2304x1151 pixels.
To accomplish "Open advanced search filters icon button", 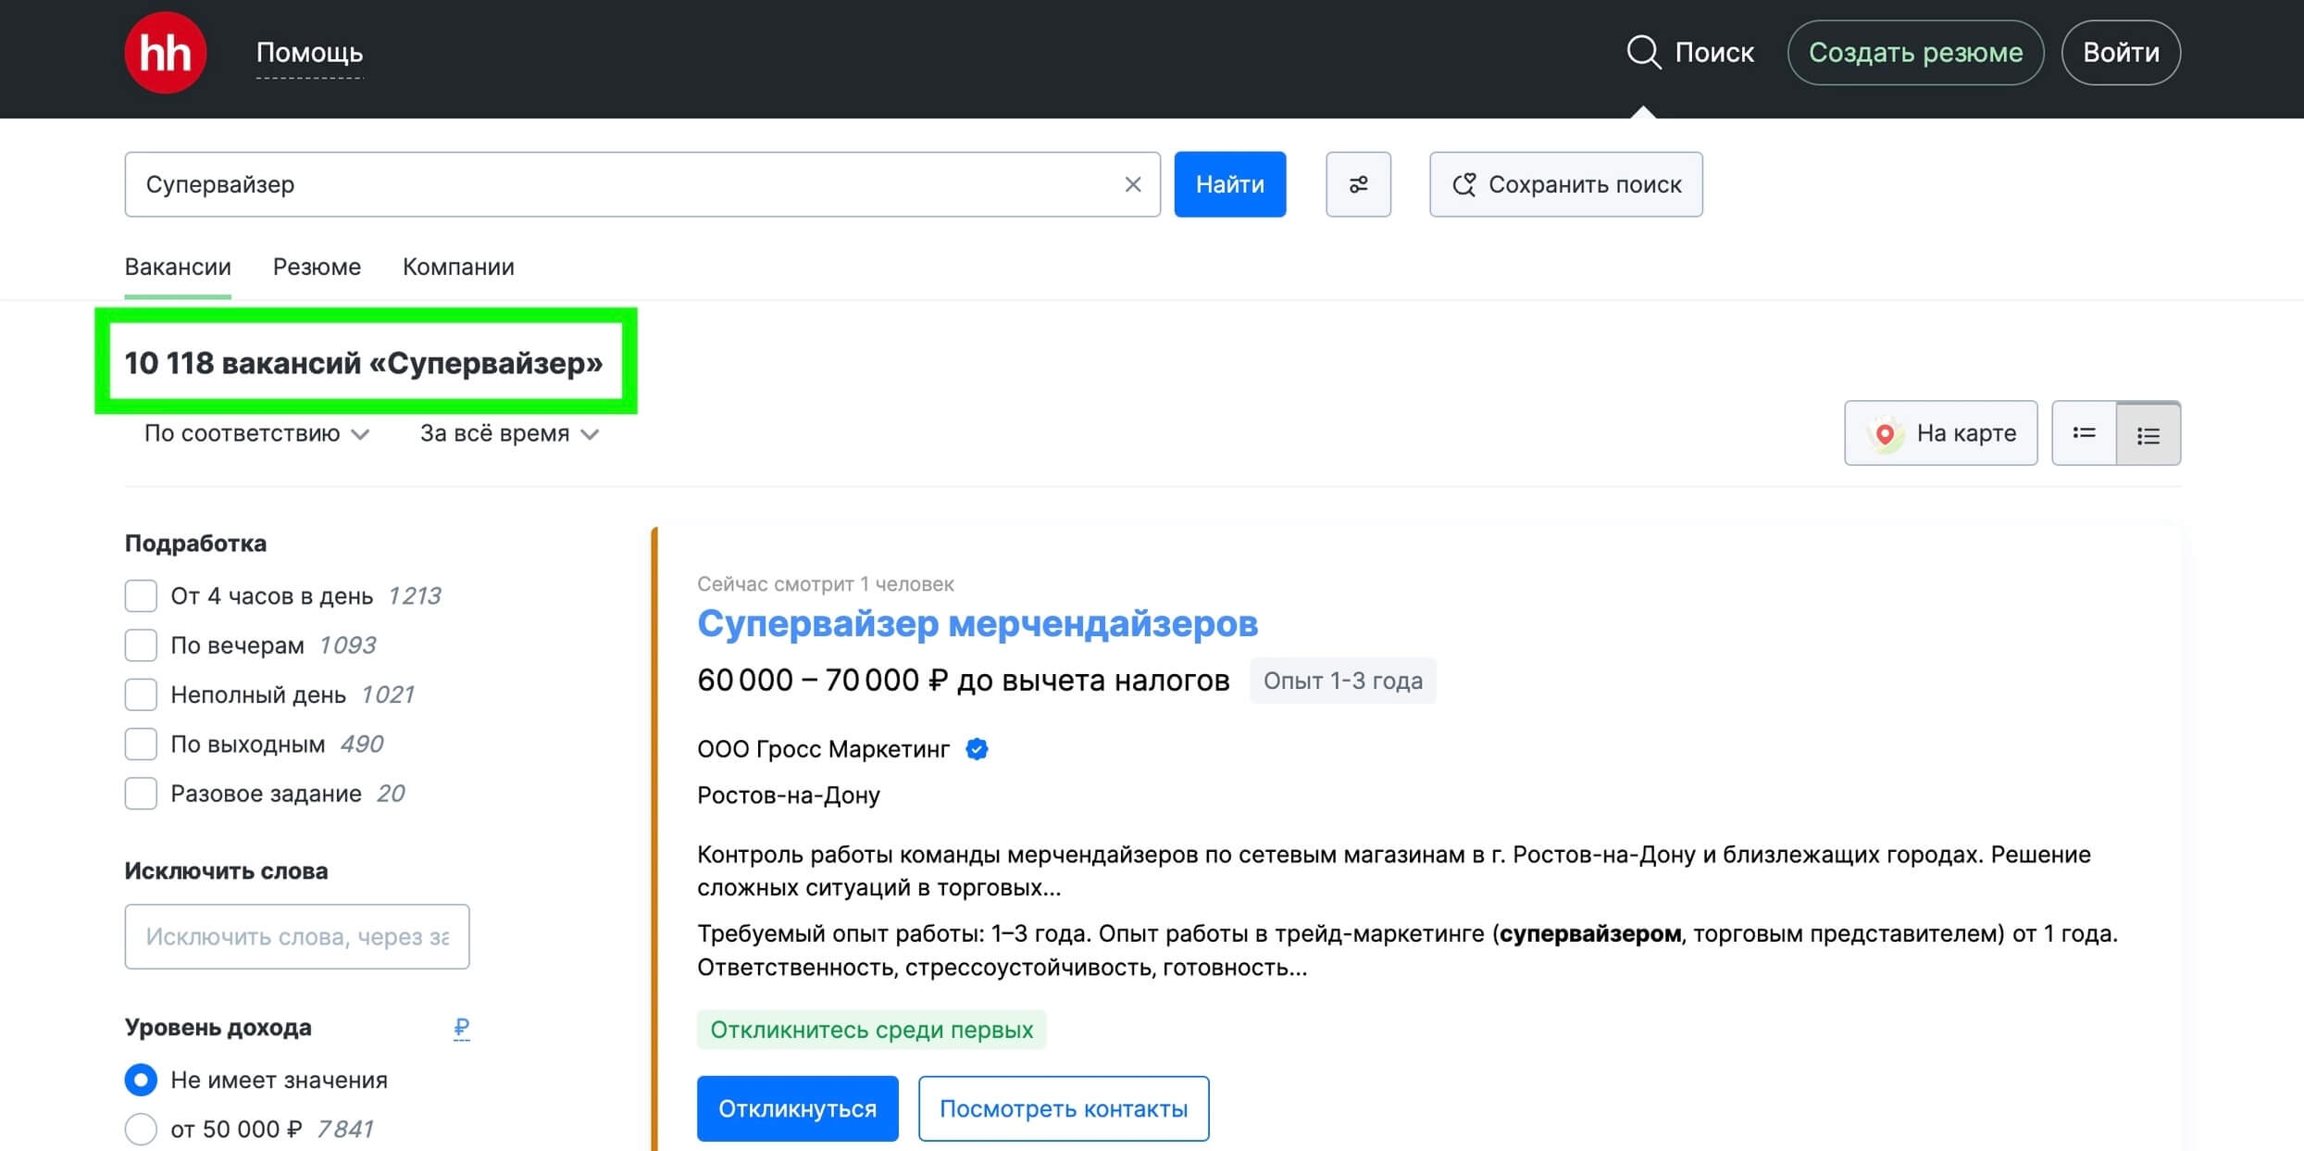I will click(x=1358, y=184).
